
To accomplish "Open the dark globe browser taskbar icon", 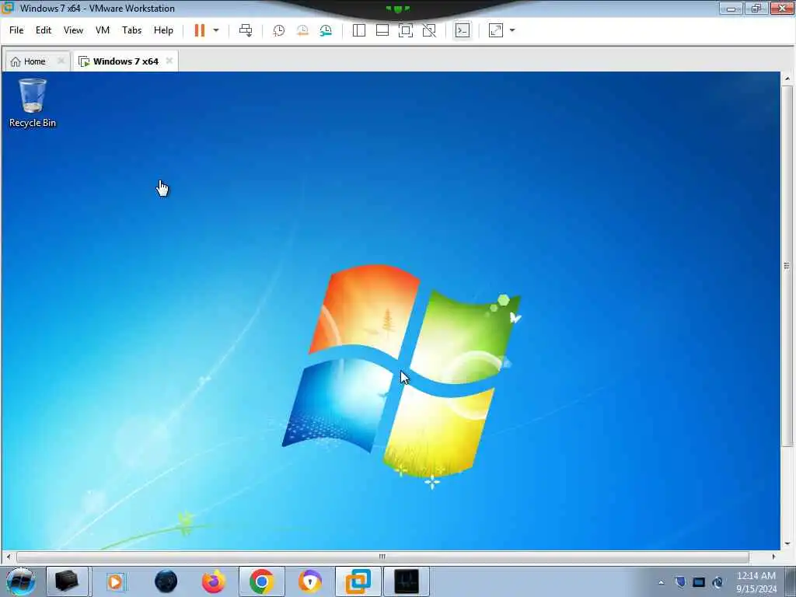I will (x=166, y=581).
